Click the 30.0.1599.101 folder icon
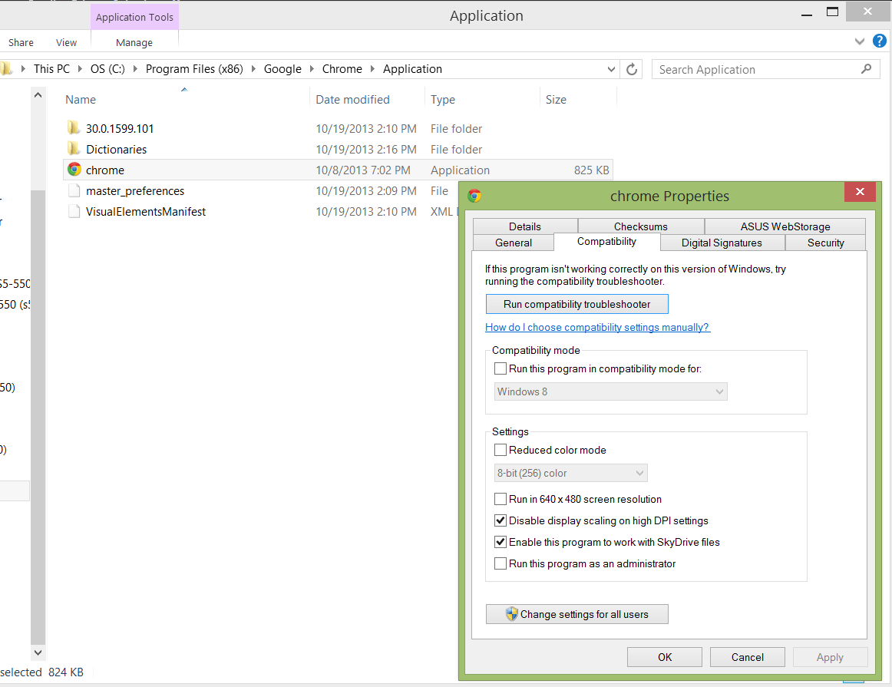 pos(74,128)
